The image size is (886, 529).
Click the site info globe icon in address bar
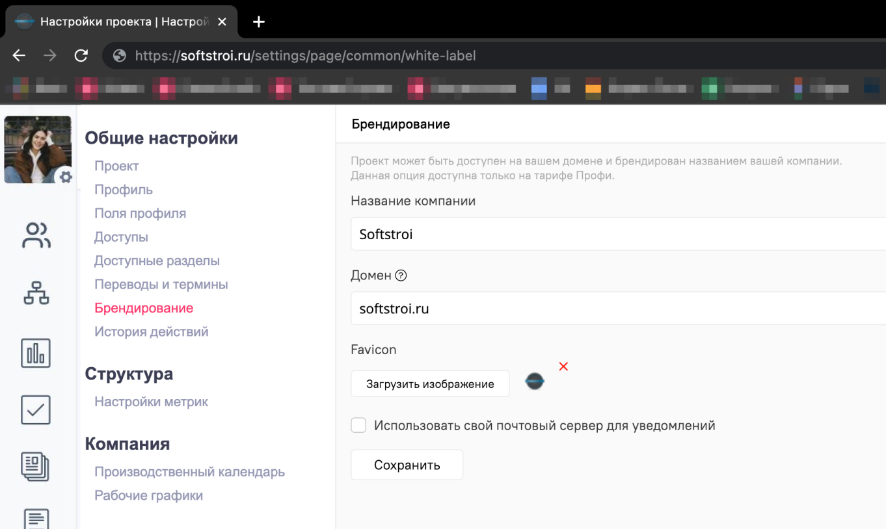(x=119, y=56)
